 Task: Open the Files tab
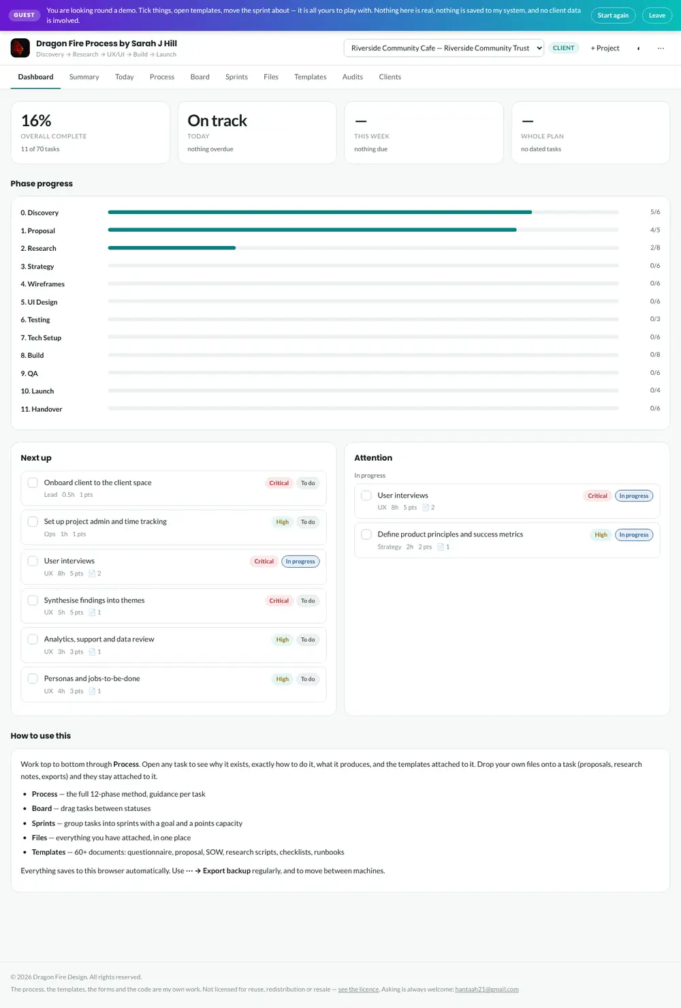(271, 77)
